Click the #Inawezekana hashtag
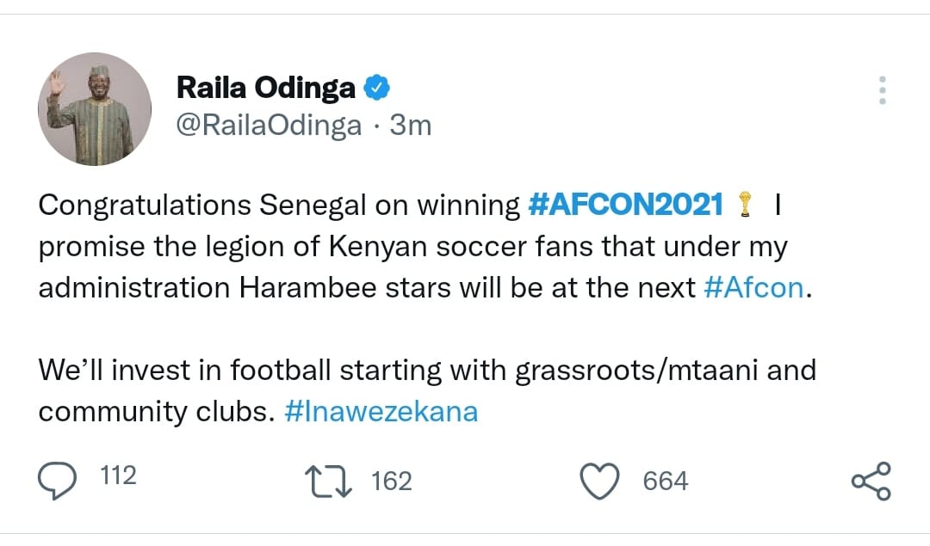The width and height of the screenshot is (930, 546). pos(380,411)
